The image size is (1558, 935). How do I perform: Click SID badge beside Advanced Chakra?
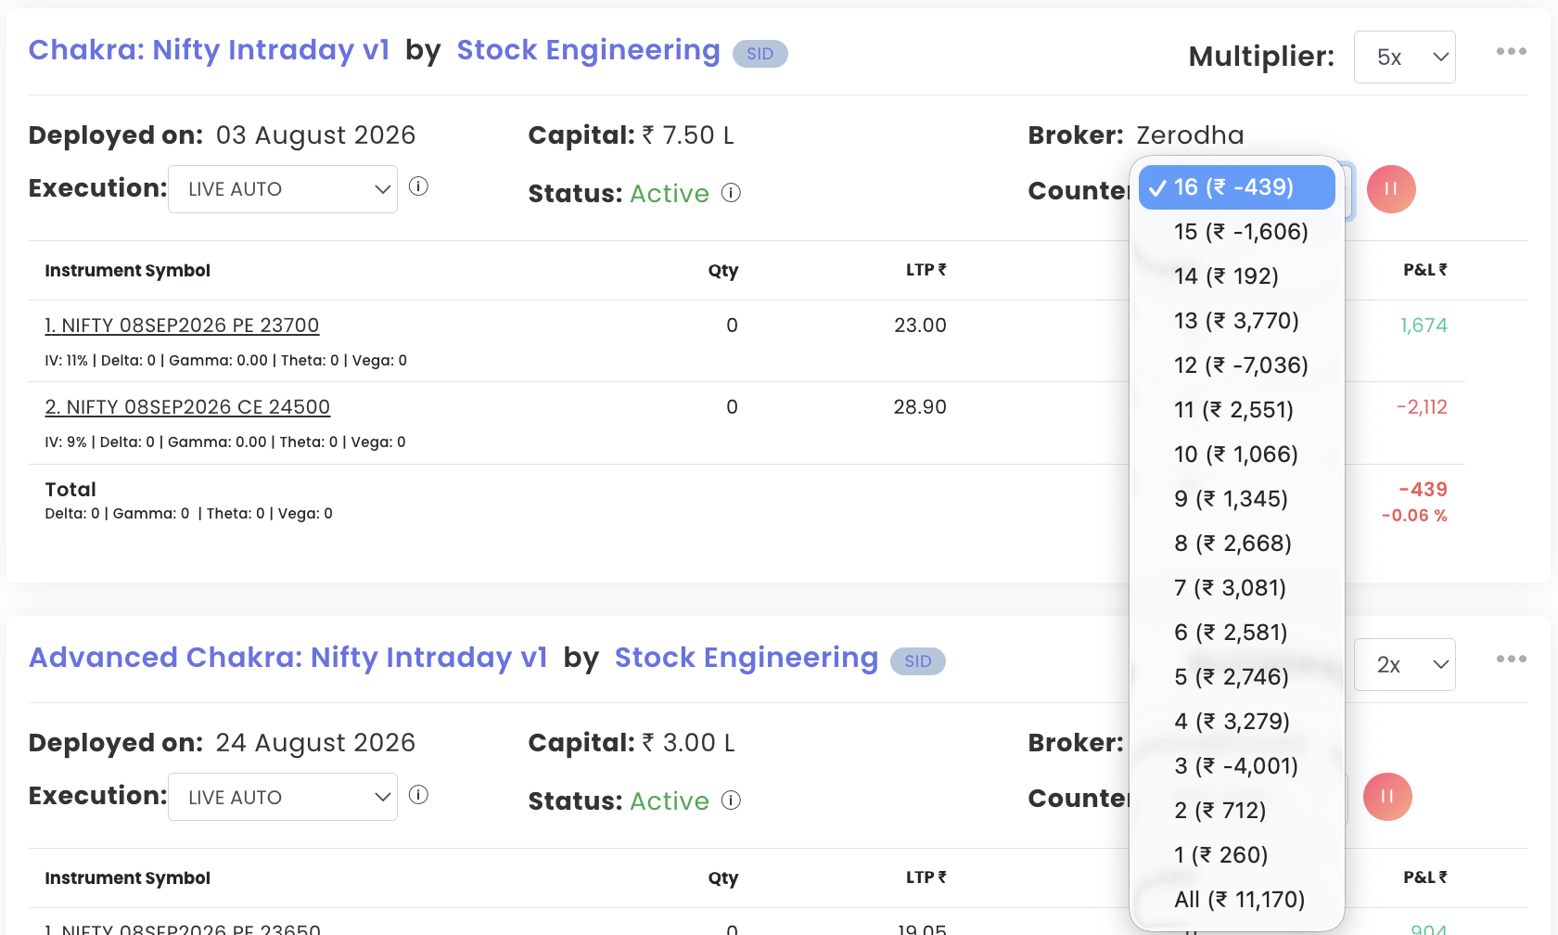click(918, 661)
